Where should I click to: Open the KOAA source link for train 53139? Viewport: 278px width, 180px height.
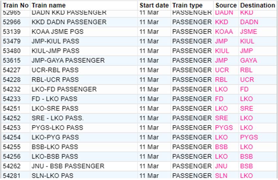pos(224,31)
